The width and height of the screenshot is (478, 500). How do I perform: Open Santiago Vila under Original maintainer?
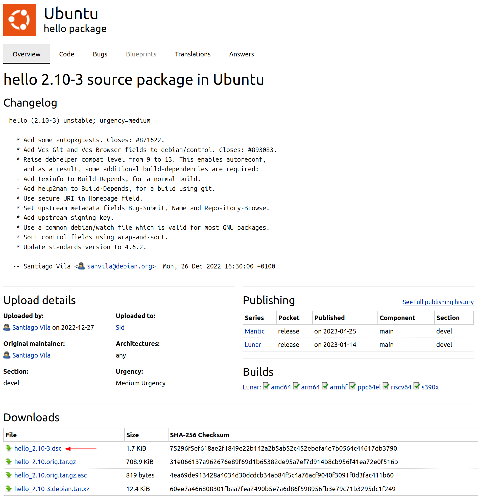[x=31, y=355]
